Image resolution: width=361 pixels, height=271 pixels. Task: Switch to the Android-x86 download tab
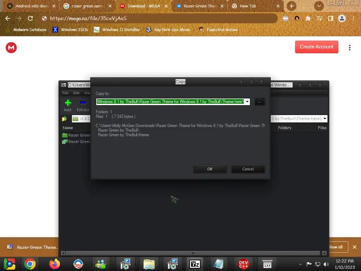click(x=31, y=6)
